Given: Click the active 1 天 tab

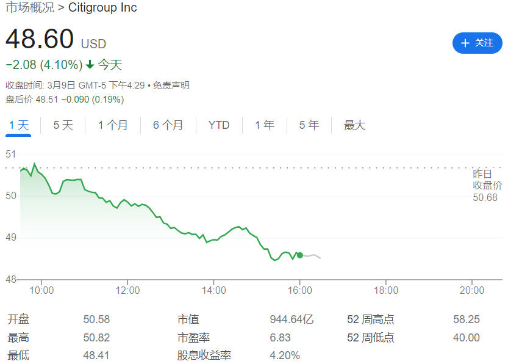Looking at the screenshot, I should click(18, 125).
